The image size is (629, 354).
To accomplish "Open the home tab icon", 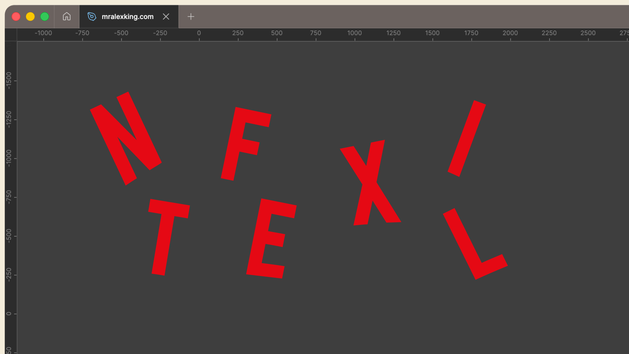I will [67, 16].
